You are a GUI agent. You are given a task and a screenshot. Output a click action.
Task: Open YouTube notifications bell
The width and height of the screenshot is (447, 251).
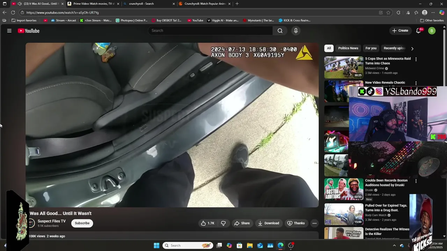coord(418,31)
